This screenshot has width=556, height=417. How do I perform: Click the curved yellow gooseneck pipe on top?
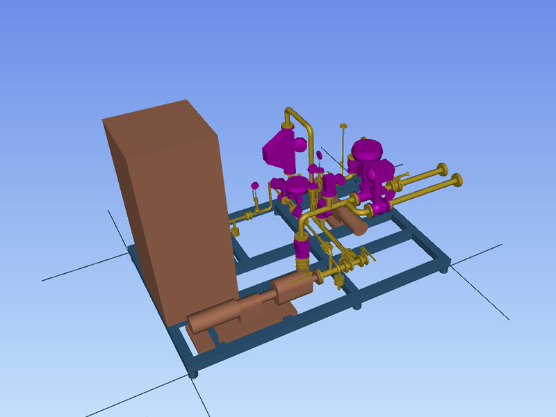click(297, 118)
